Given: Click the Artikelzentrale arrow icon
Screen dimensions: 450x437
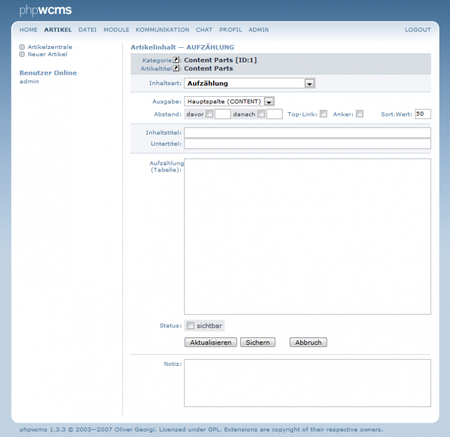Looking at the screenshot, I should tap(22, 47).
